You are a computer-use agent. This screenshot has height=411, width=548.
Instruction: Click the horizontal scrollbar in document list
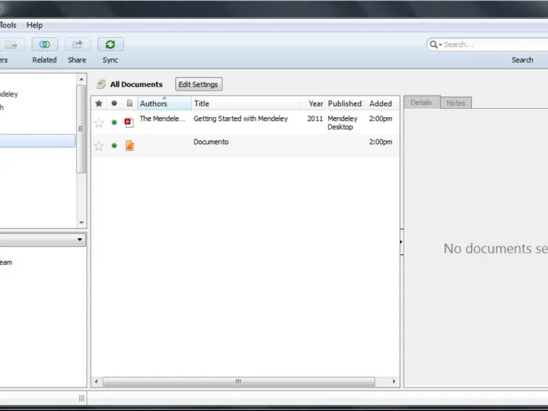point(238,382)
